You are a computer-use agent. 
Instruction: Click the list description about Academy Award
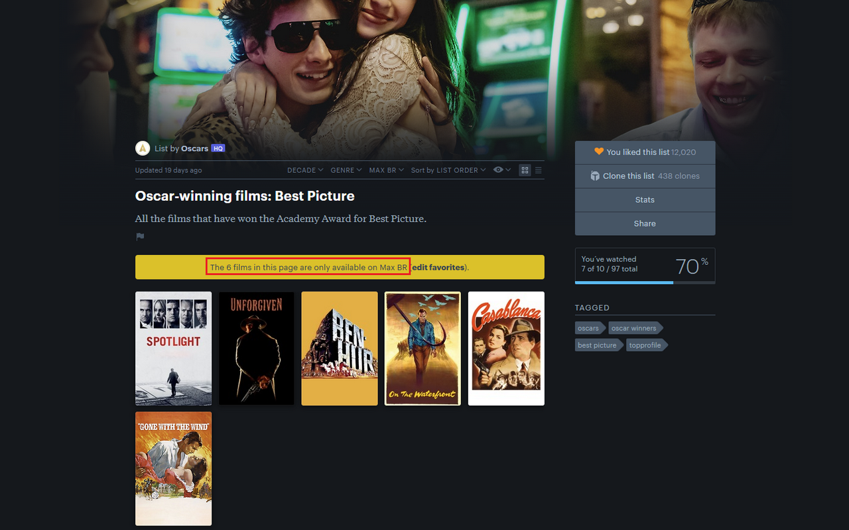[x=281, y=219]
